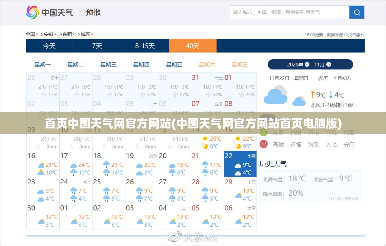The image size is (386, 246).
Task: Click the 预报 header link
Action: coord(93,12)
